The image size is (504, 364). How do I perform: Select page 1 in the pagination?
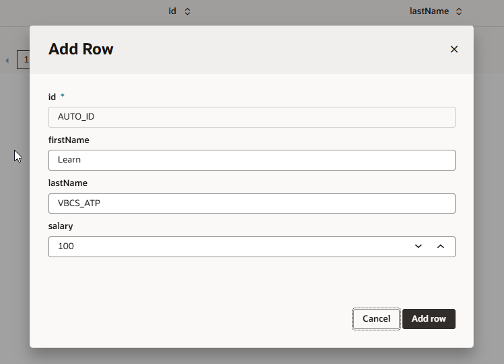click(24, 60)
